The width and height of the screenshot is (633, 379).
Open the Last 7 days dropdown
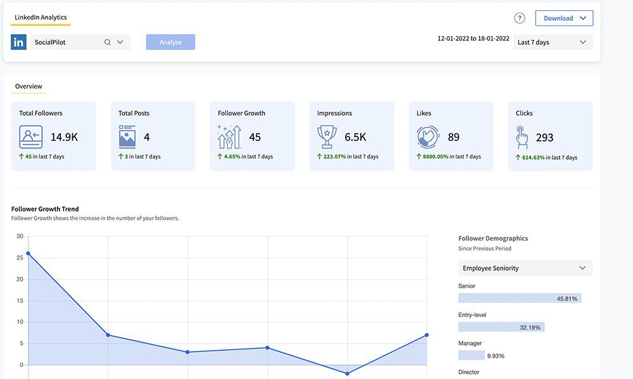[551, 42]
